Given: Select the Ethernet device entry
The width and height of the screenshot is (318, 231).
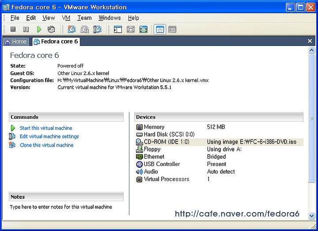Looking at the screenshot, I should 154,156.
